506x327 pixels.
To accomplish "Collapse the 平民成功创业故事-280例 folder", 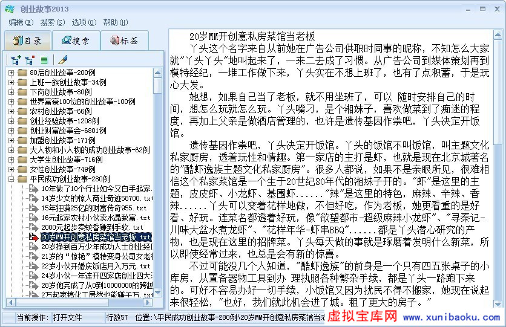I will pos(11,179).
